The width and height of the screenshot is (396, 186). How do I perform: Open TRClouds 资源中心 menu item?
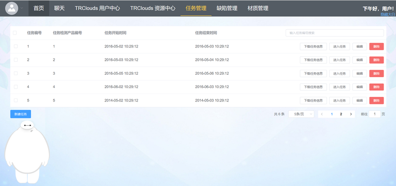tap(153, 8)
